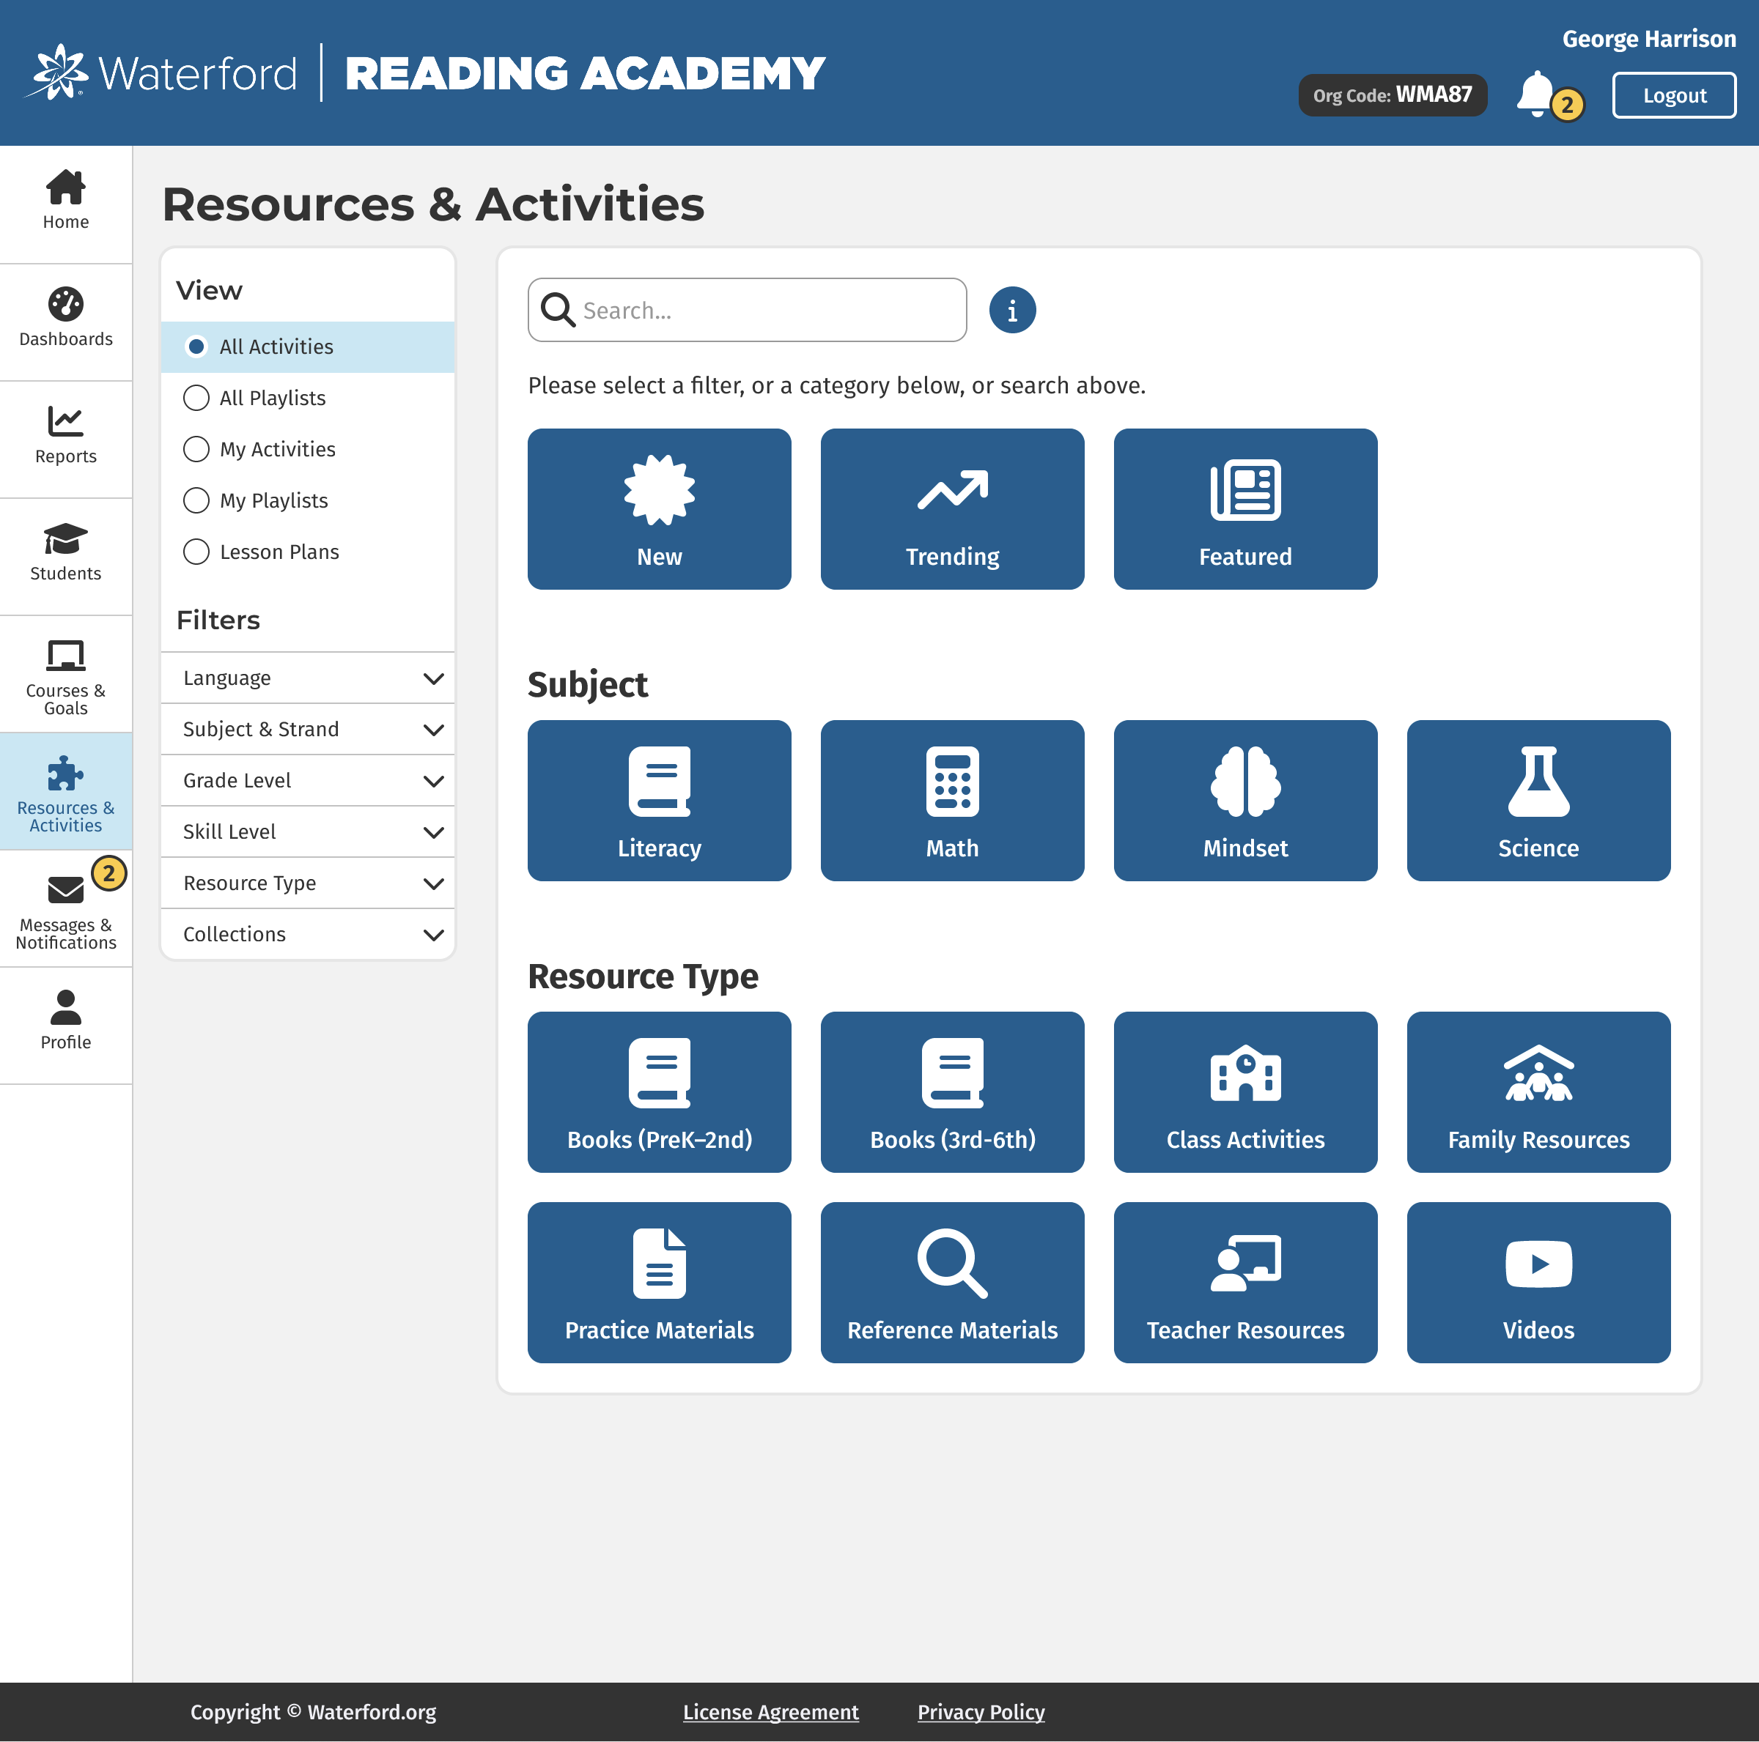The width and height of the screenshot is (1759, 1742).
Task: Open Messages & Notifications in sidebar
Action: coord(65,910)
